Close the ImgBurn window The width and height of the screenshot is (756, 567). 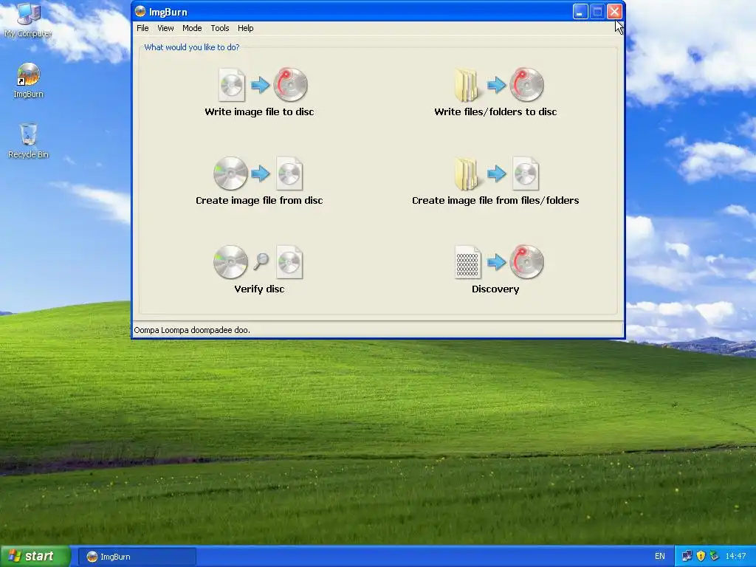614,12
